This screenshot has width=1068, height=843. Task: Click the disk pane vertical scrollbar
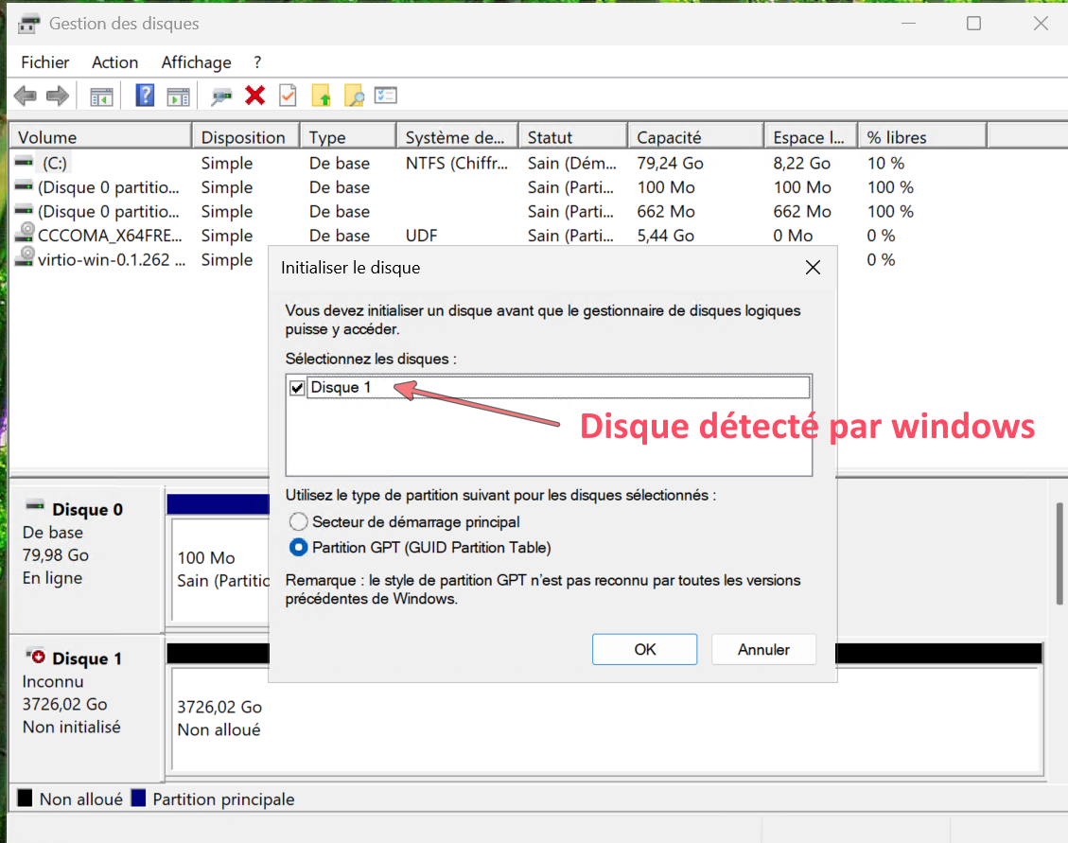coord(1059,553)
